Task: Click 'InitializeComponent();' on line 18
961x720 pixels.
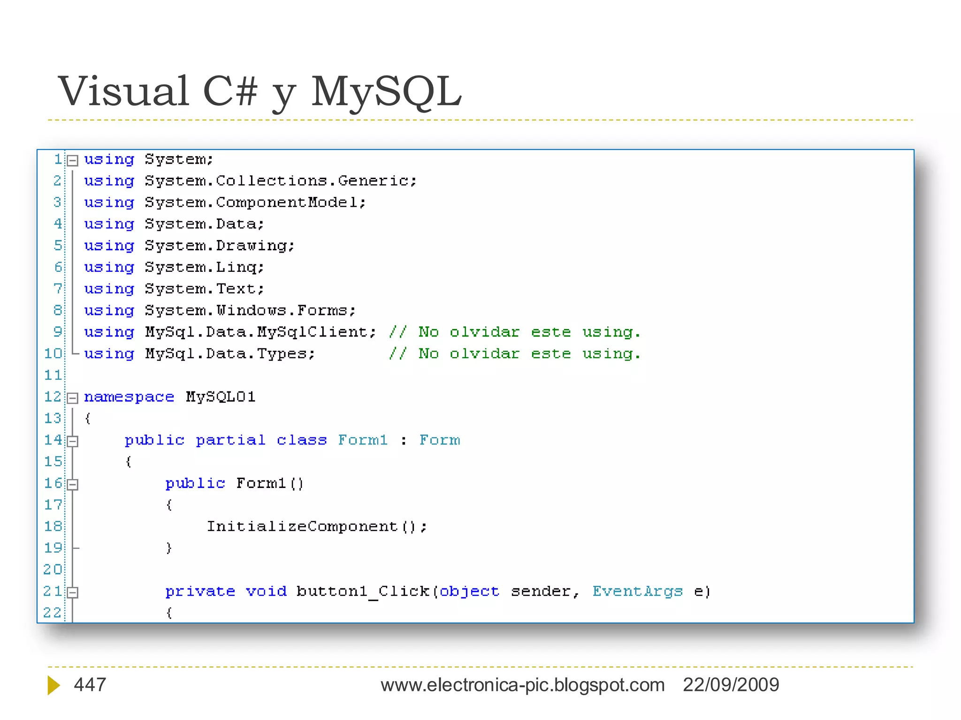Action: 317,527
